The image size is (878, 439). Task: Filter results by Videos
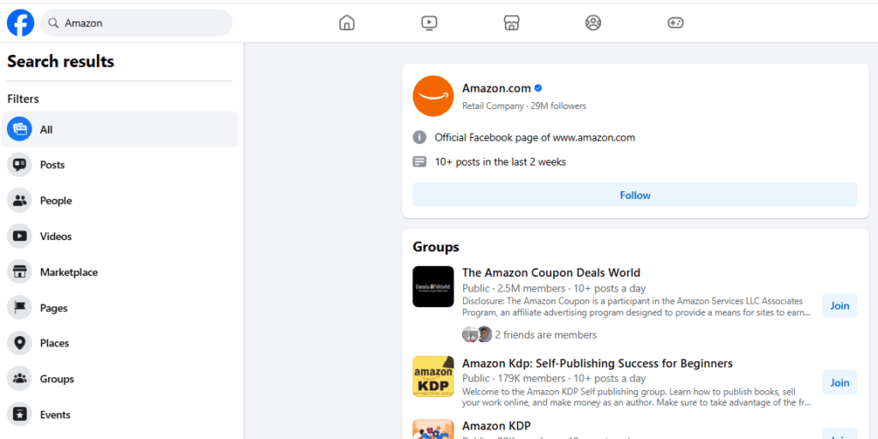pyautogui.click(x=120, y=237)
